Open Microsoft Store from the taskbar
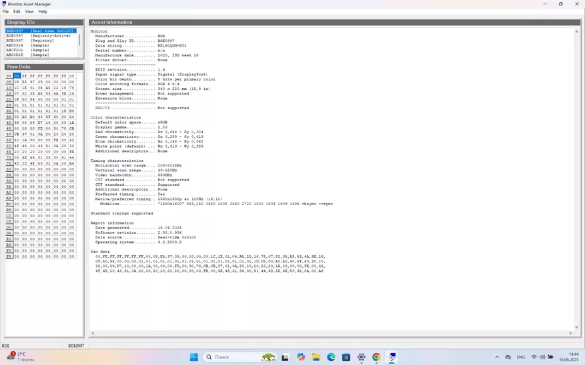This screenshot has height=365, width=585. coord(346,357)
